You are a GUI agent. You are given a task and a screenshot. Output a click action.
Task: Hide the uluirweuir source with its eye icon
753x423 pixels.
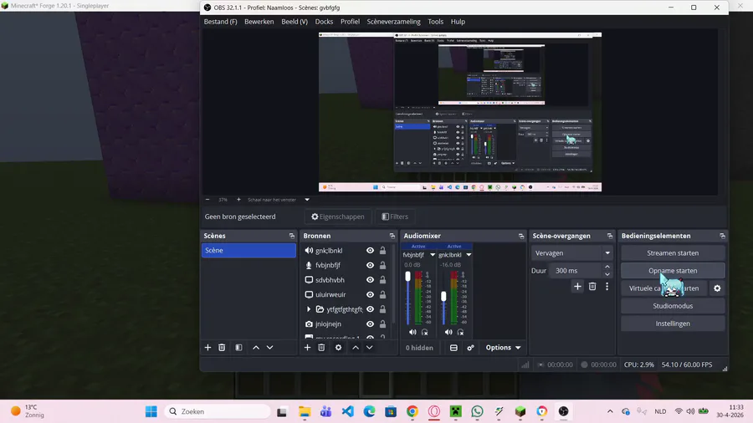[370, 294]
